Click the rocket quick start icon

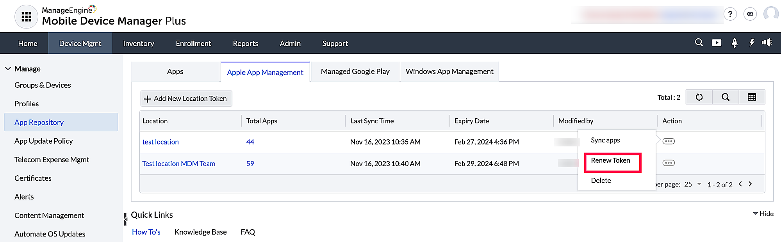pos(734,43)
